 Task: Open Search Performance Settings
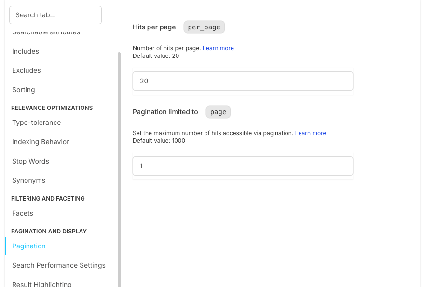(59, 265)
